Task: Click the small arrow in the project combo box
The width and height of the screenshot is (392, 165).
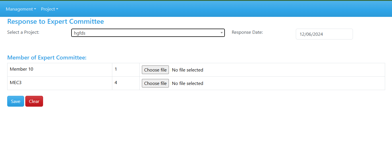Action: coord(221,33)
